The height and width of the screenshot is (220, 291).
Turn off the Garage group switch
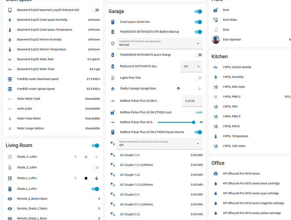click(198, 11)
